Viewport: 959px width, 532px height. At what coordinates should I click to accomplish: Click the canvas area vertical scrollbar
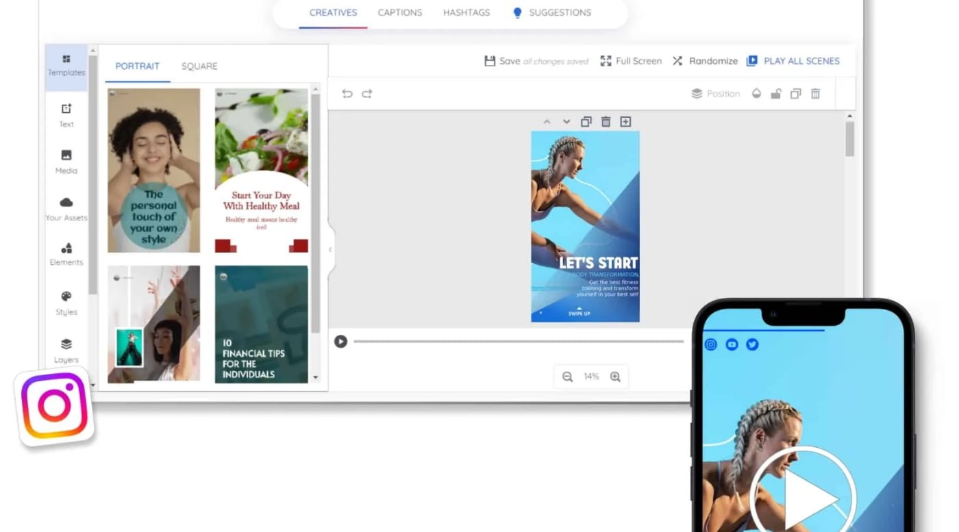point(850,139)
